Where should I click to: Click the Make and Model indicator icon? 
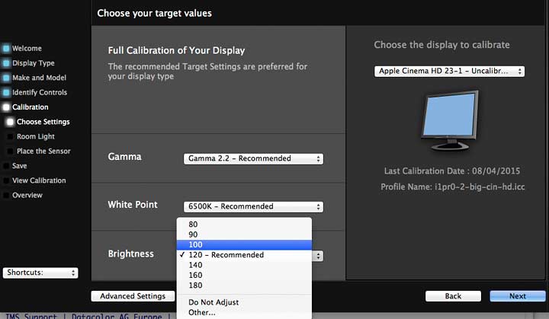pos(6,78)
